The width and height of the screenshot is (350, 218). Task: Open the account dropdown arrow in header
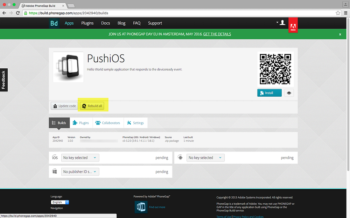point(277,22)
